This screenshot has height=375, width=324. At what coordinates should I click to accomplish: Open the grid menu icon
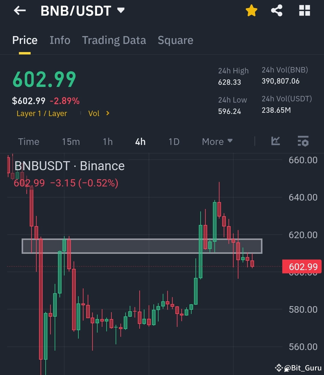point(304,10)
